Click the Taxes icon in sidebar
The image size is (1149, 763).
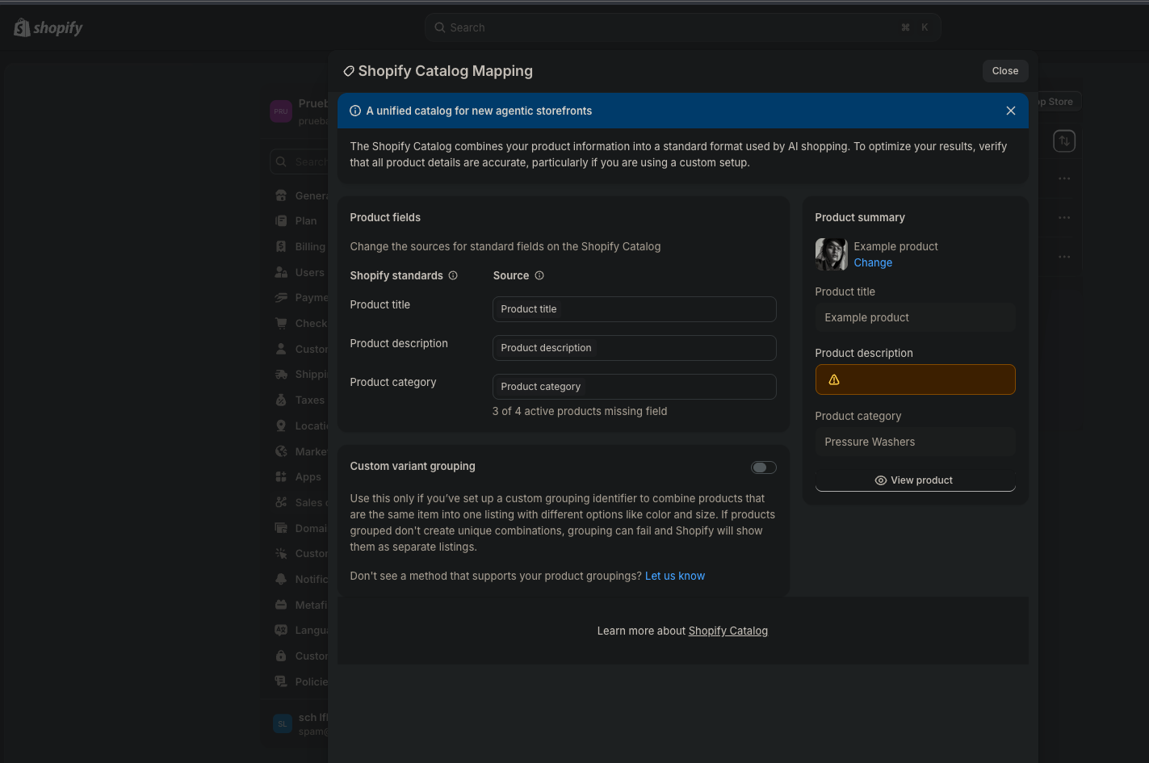point(281,400)
